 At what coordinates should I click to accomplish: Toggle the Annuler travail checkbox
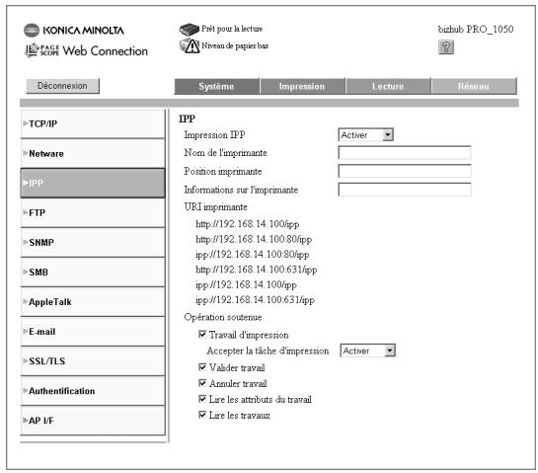(202, 383)
